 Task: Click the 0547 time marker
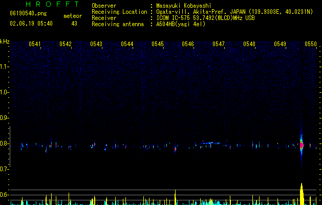point(219,44)
